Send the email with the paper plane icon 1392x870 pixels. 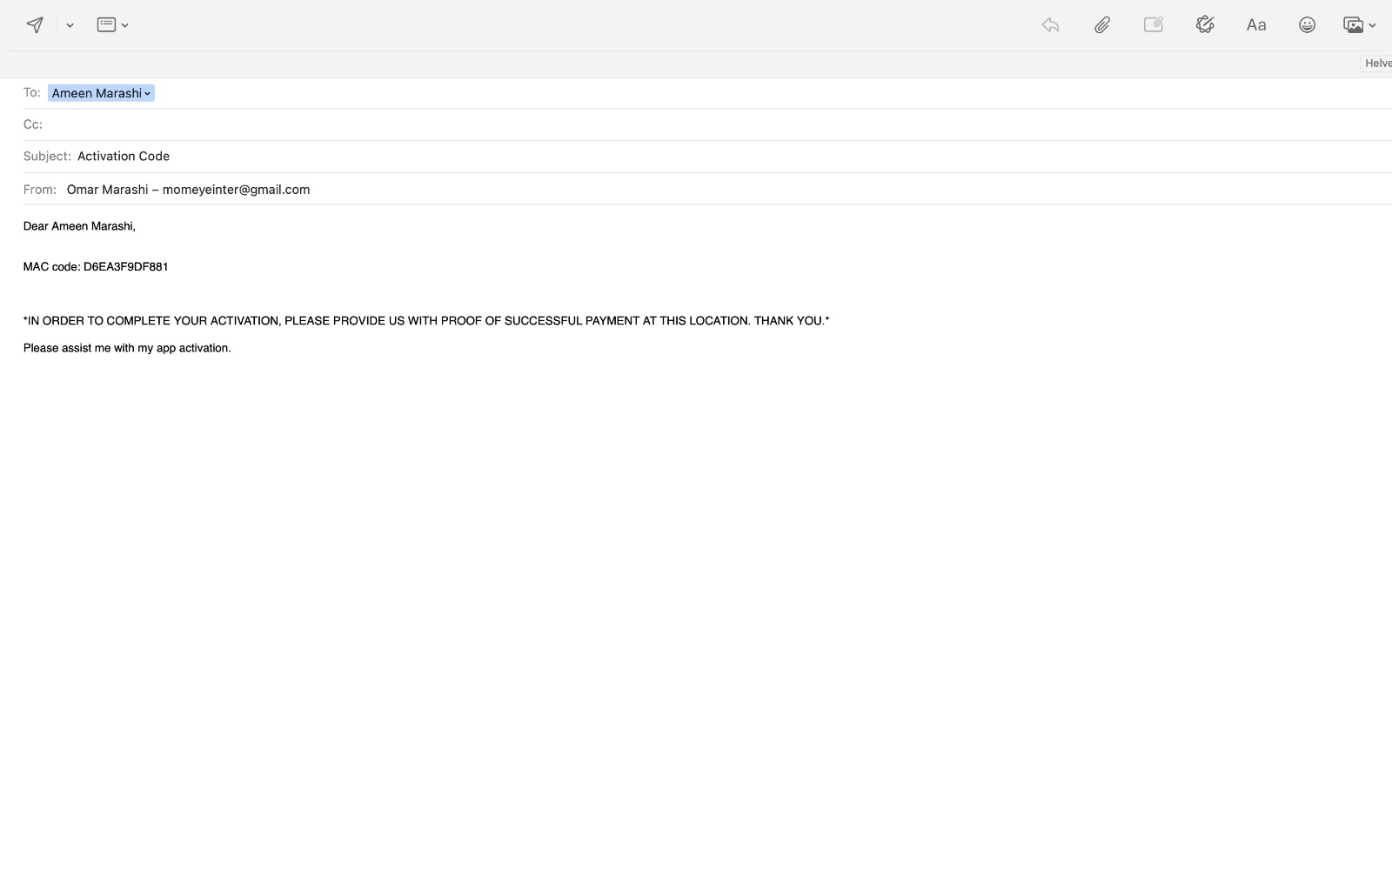pyautogui.click(x=35, y=24)
